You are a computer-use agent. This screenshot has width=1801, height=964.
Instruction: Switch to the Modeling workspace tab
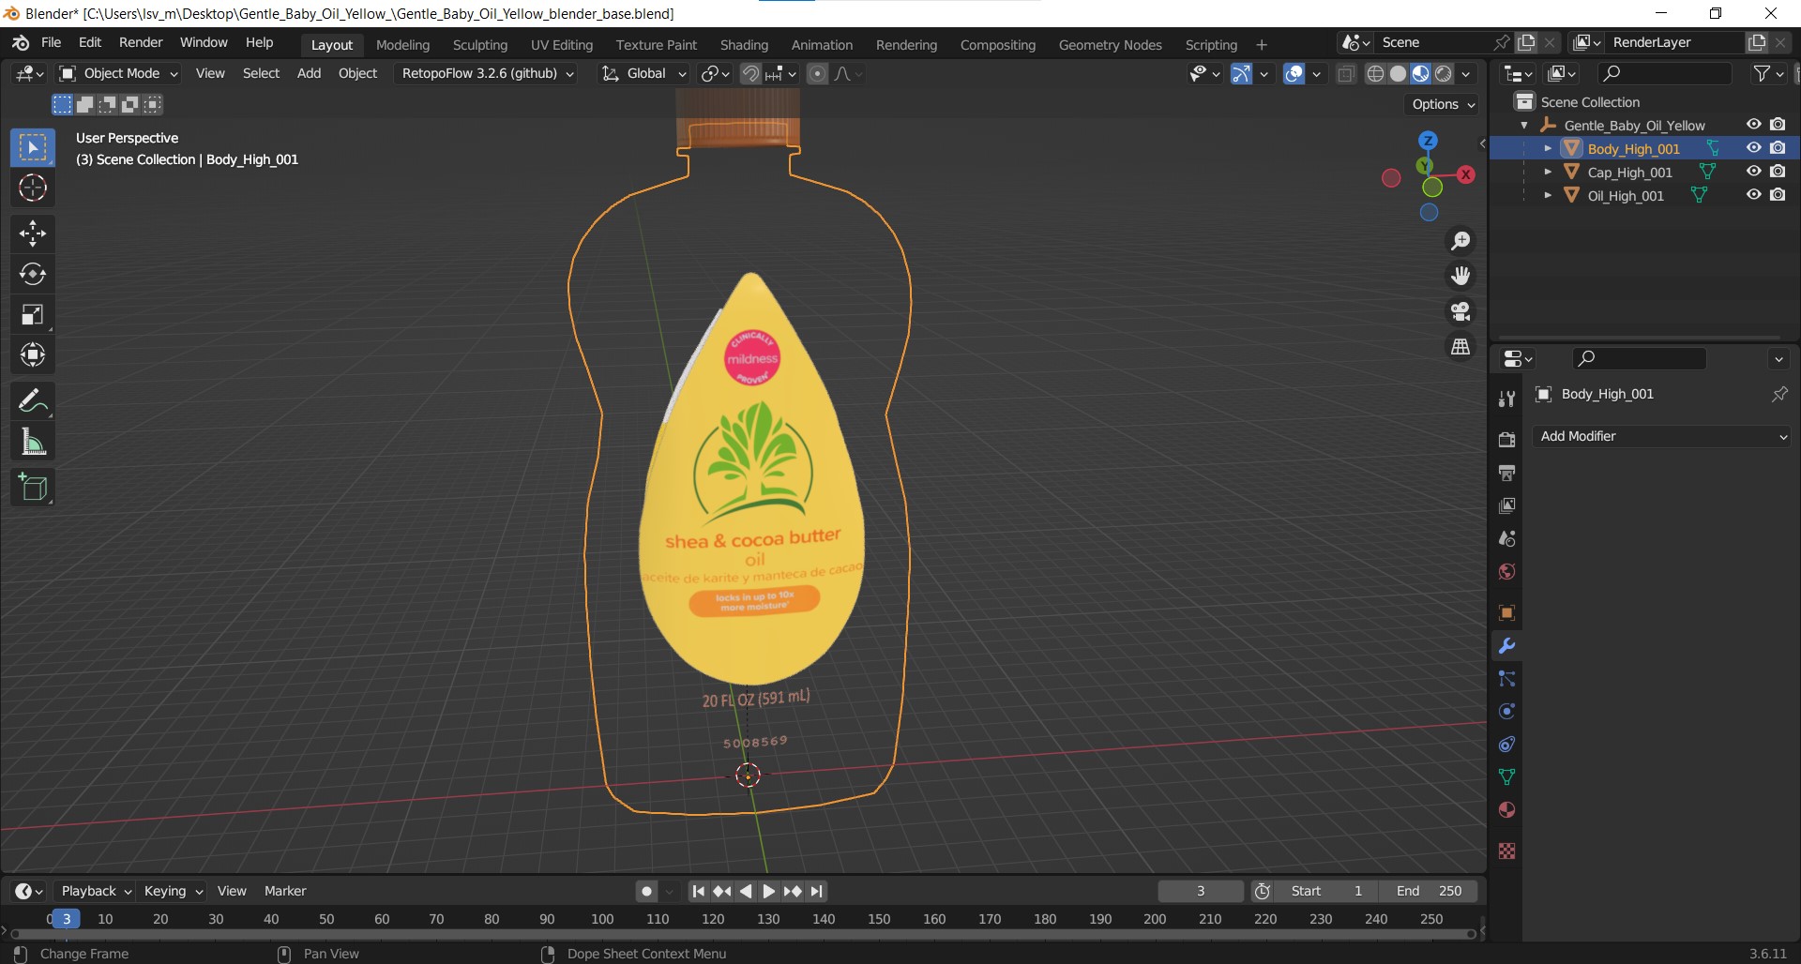coord(402,44)
